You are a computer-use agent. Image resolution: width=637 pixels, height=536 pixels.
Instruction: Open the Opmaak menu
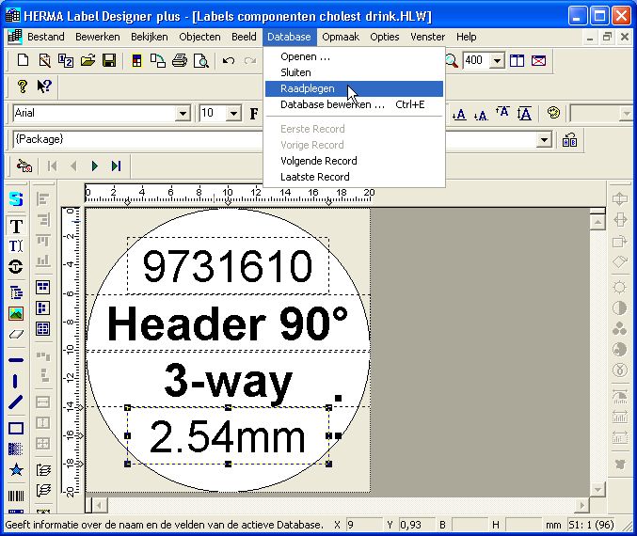coord(340,37)
